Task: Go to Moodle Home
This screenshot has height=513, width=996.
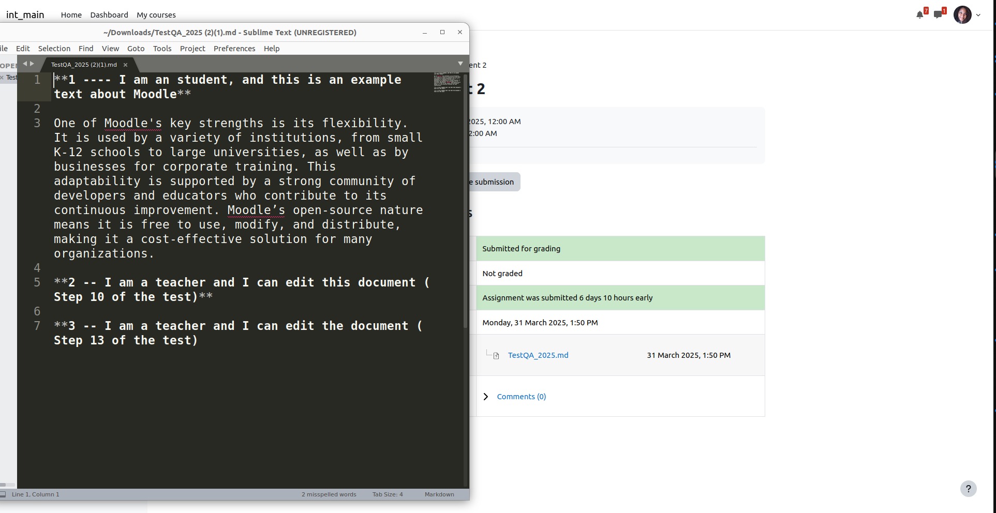Action: pyautogui.click(x=71, y=15)
